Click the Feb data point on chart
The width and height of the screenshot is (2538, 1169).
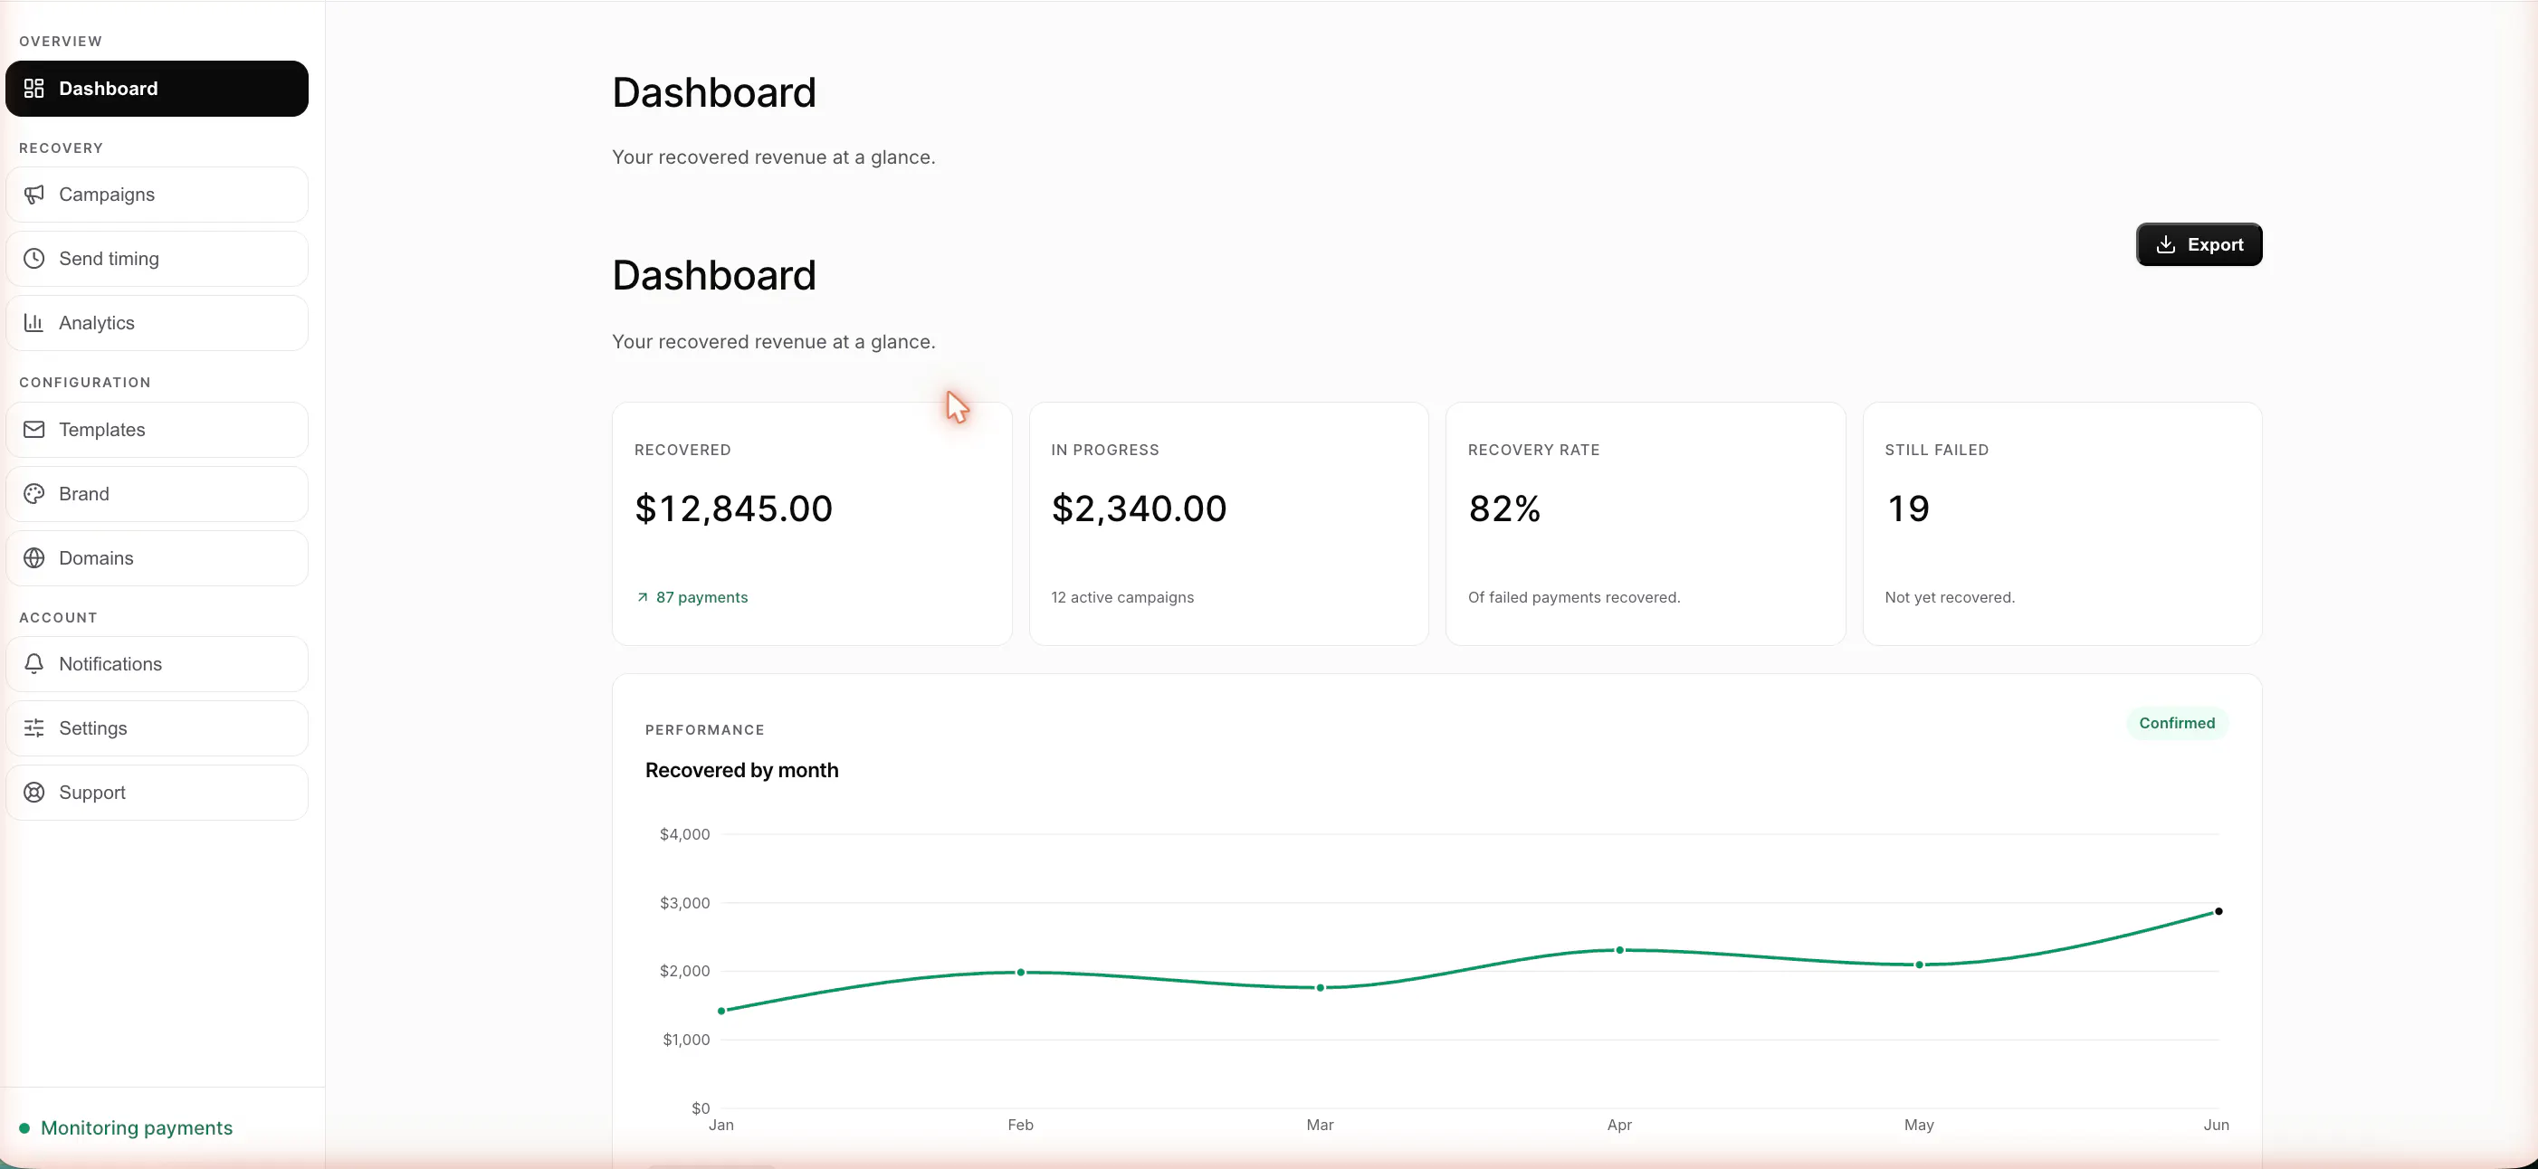pyautogui.click(x=1021, y=972)
